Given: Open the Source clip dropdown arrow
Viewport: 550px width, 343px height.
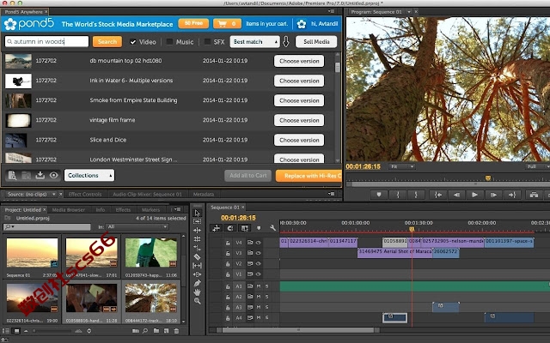Looking at the screenshot, I should 53,194.
